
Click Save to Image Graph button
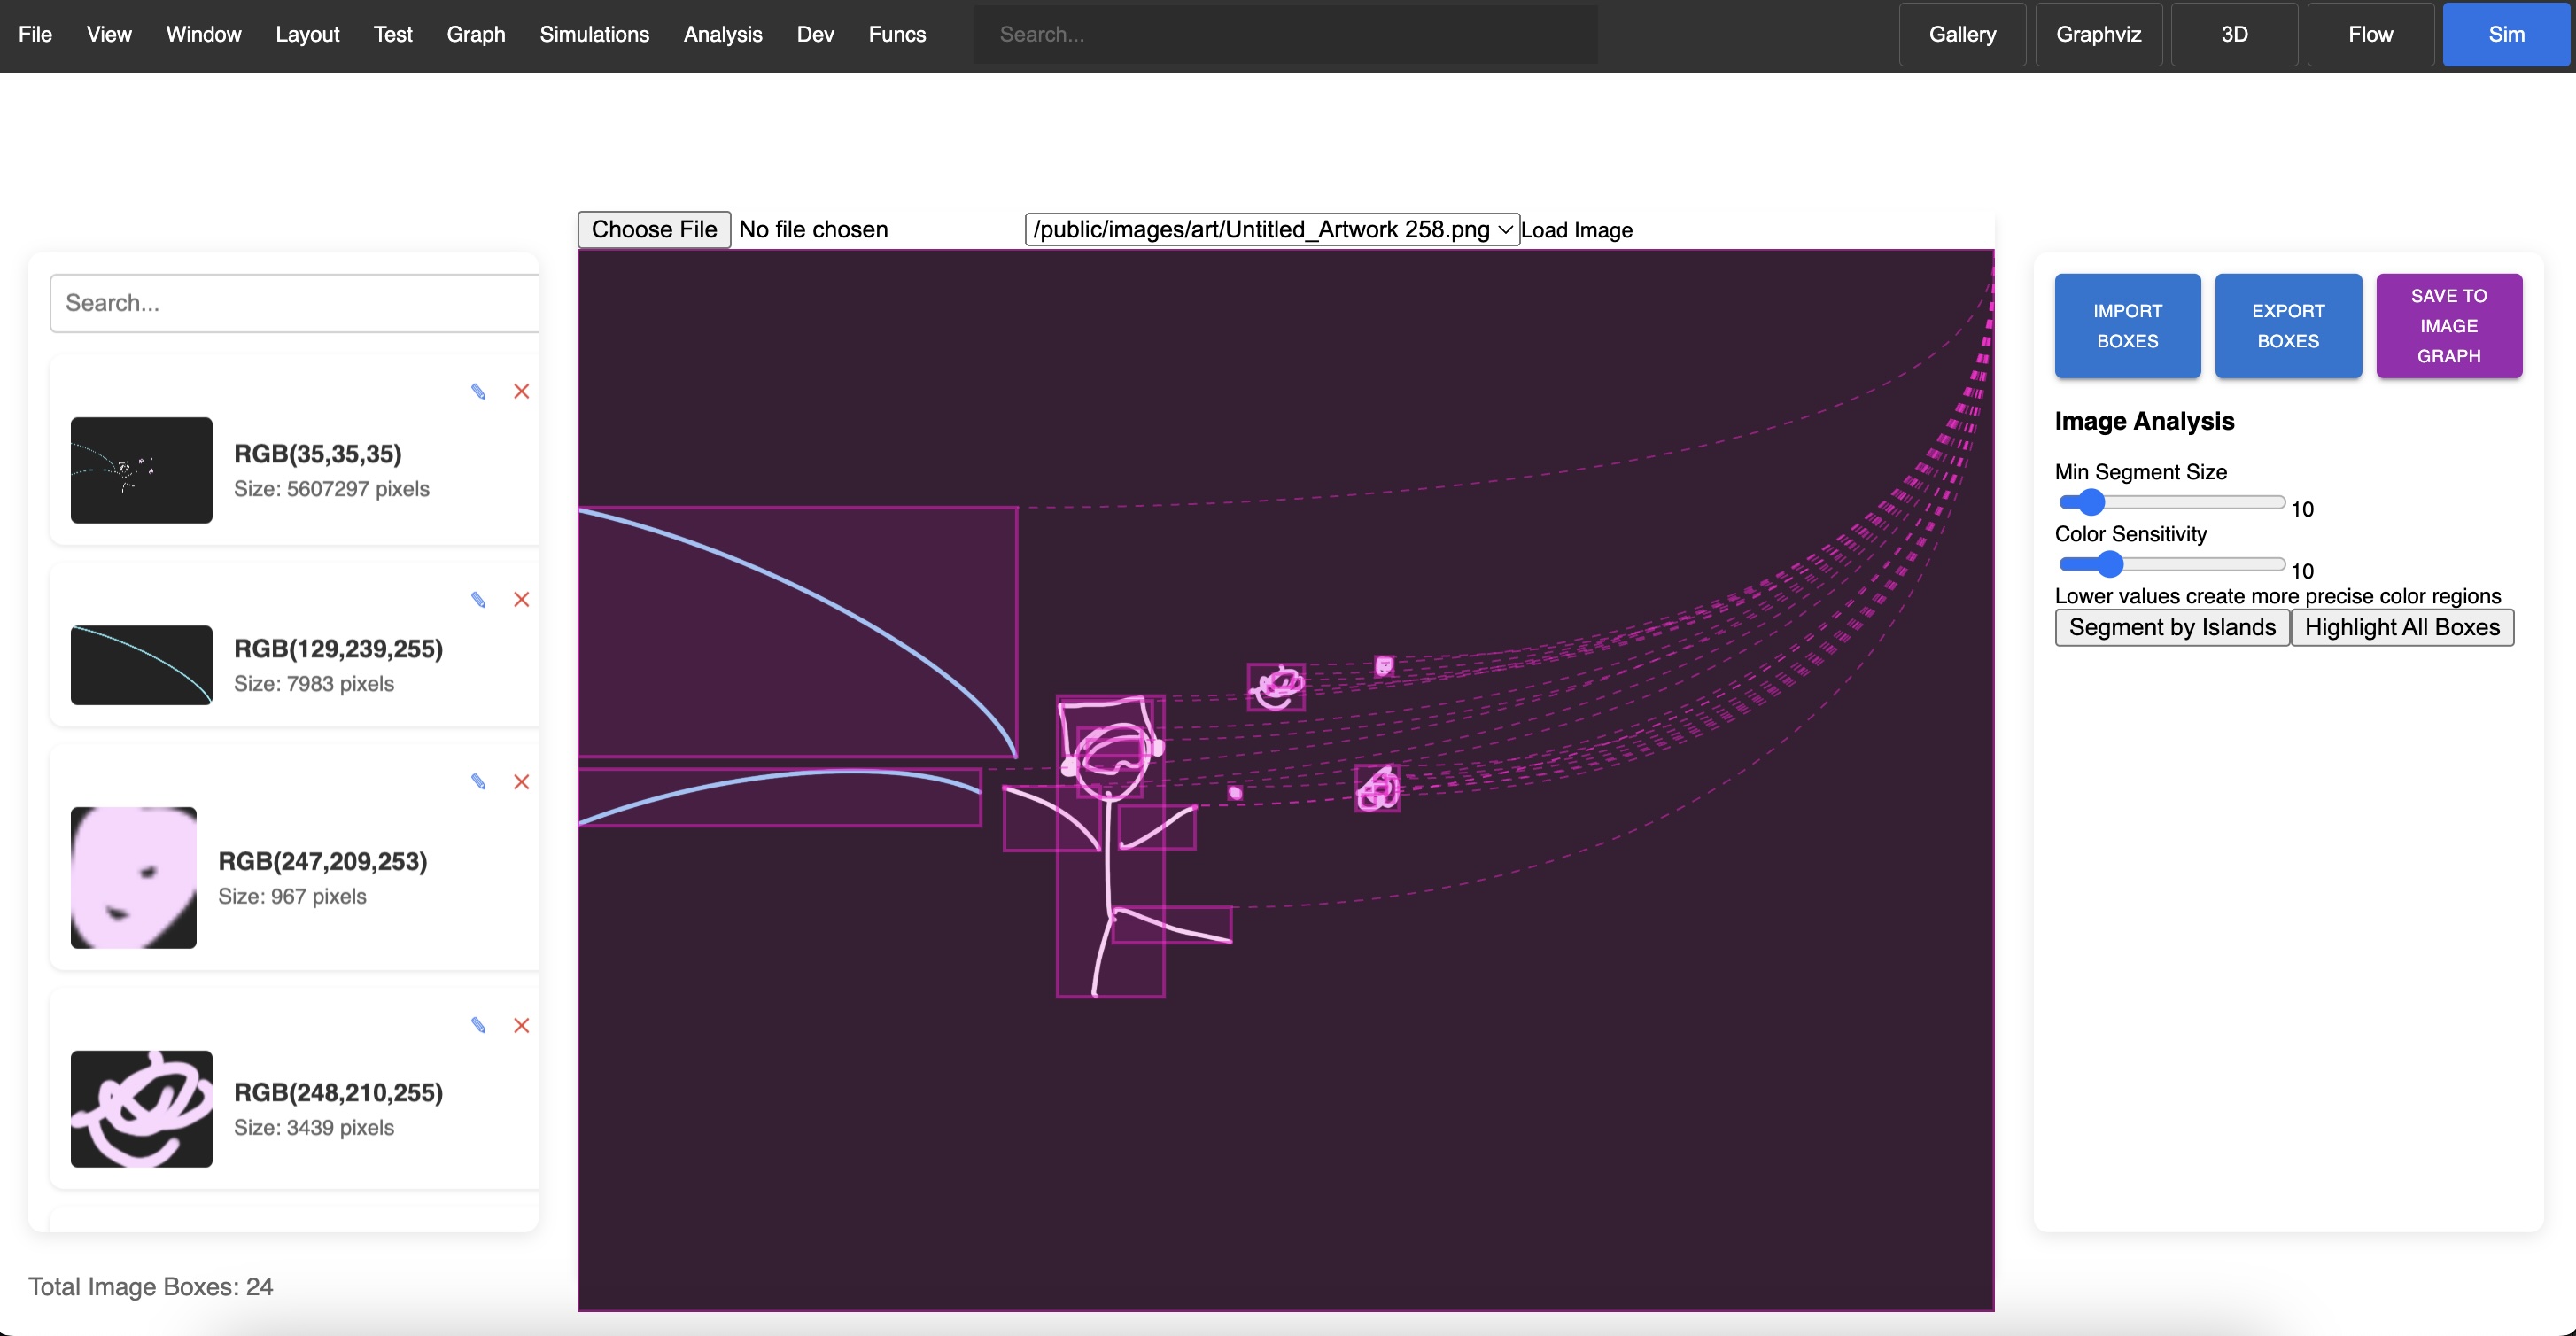(x=2448, y=325)
